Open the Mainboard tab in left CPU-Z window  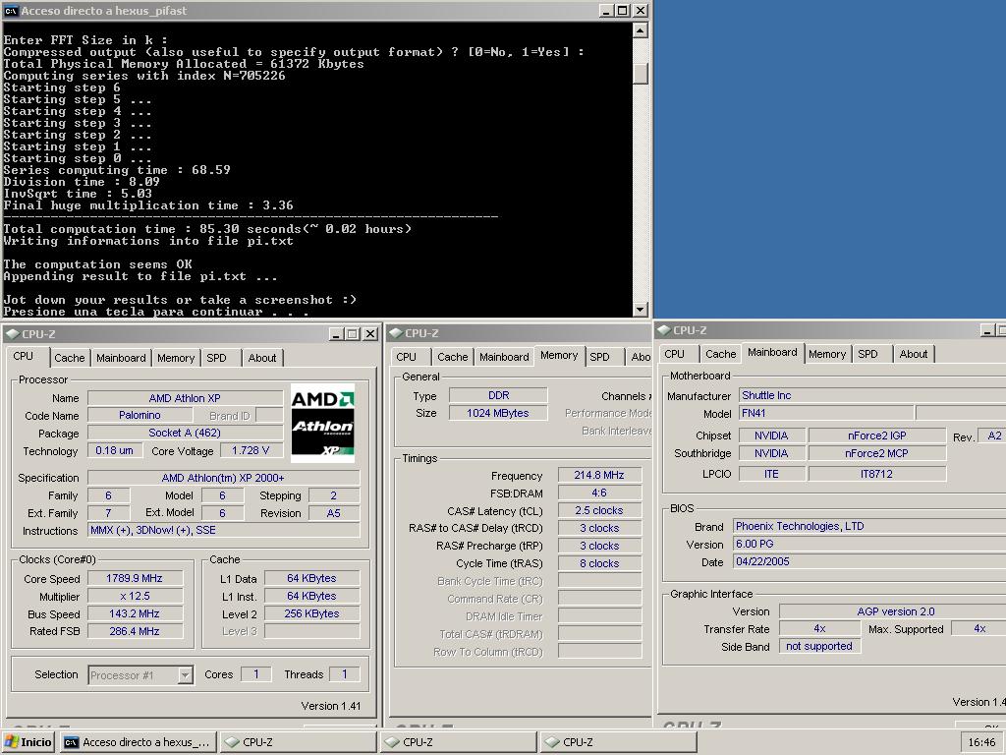tap(121, 358)
